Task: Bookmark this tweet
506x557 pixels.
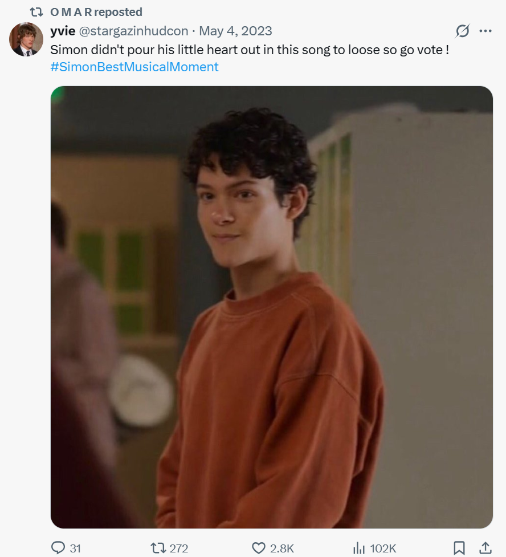Action: (459, 548)
